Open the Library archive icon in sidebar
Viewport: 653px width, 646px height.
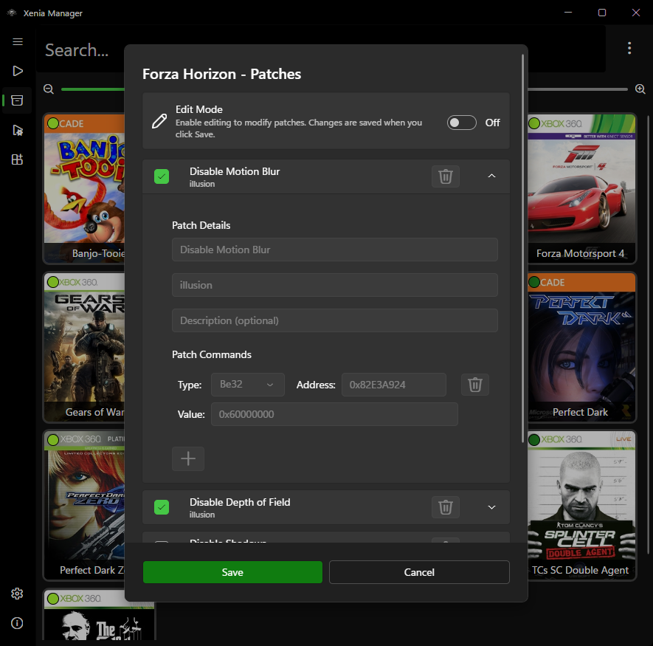[x=18, y=100]
